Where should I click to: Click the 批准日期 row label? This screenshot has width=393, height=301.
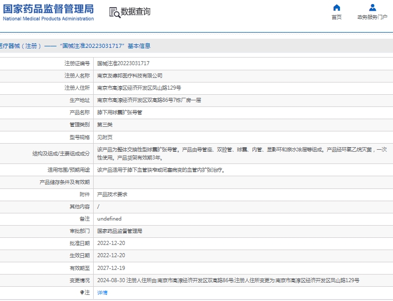(79, 243)
